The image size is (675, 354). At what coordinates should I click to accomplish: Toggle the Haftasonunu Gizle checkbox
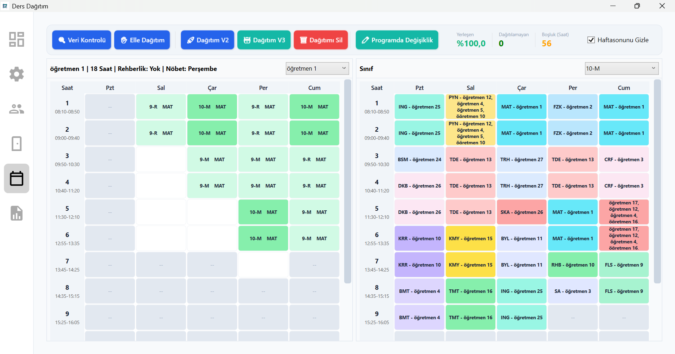591,40
